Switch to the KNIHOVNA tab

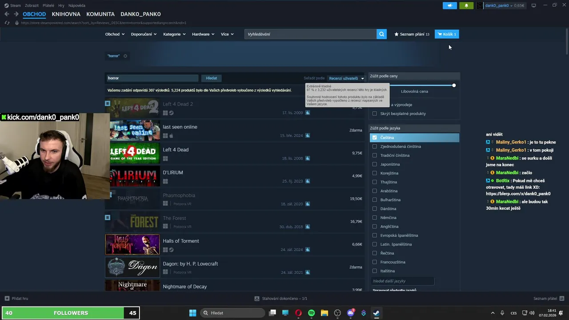tap(66, 14)
